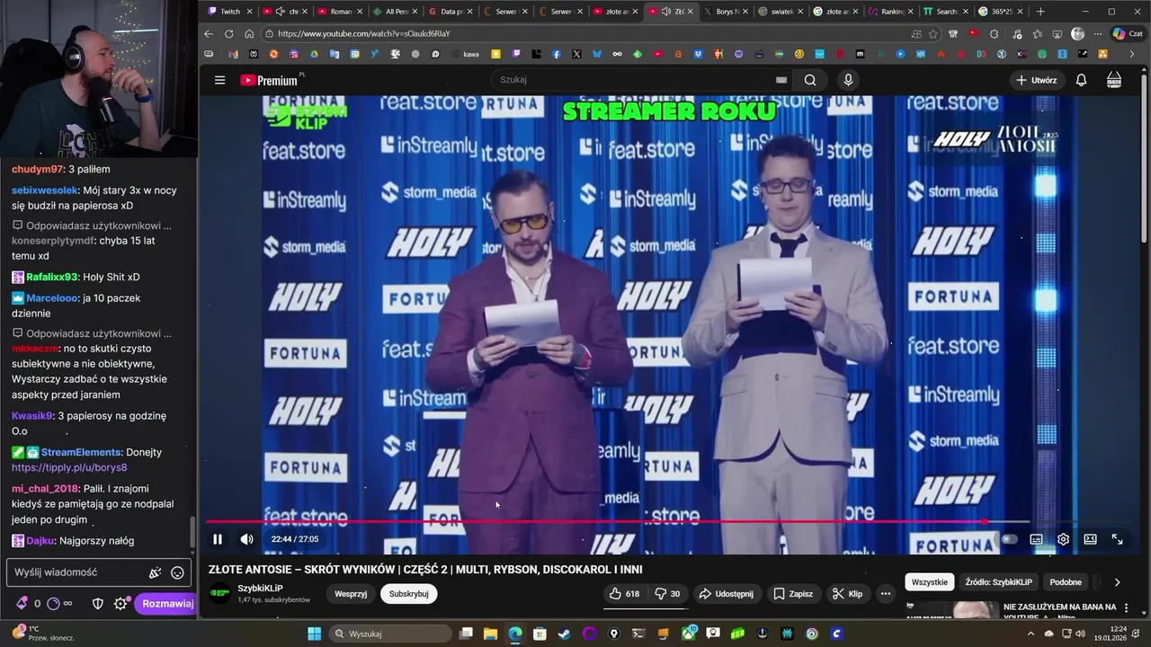Go back with the browser back arrow

tap(210, 33)
